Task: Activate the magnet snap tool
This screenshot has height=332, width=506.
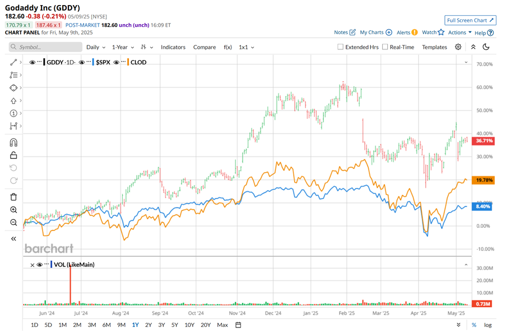Action: tap(13, 142)
